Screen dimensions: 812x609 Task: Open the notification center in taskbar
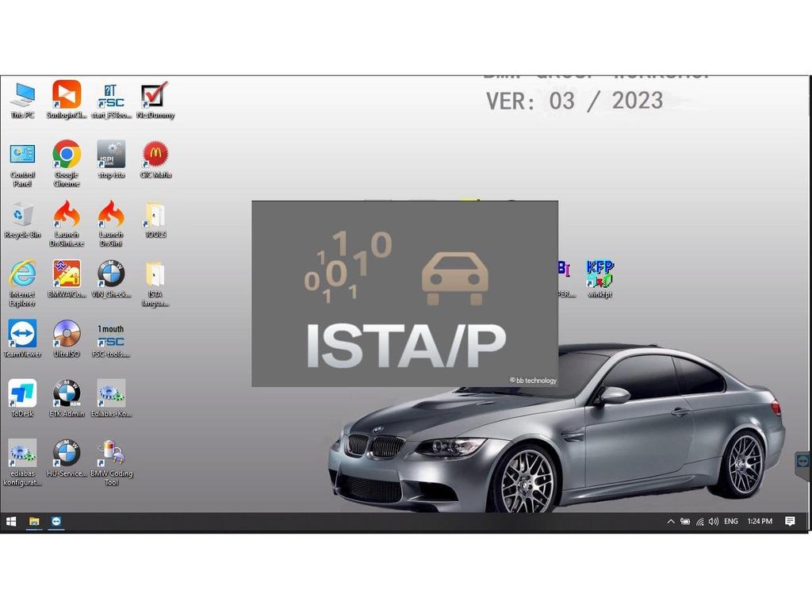coord(790,522)
